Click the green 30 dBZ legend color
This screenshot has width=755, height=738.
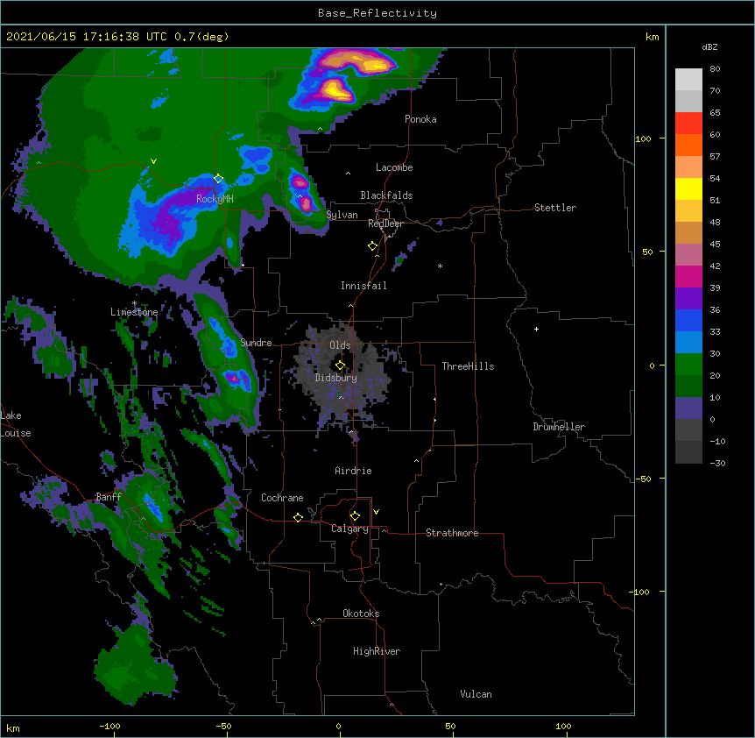coord(688,365)
